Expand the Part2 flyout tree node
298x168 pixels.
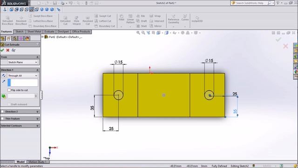(x=42, y=37)
